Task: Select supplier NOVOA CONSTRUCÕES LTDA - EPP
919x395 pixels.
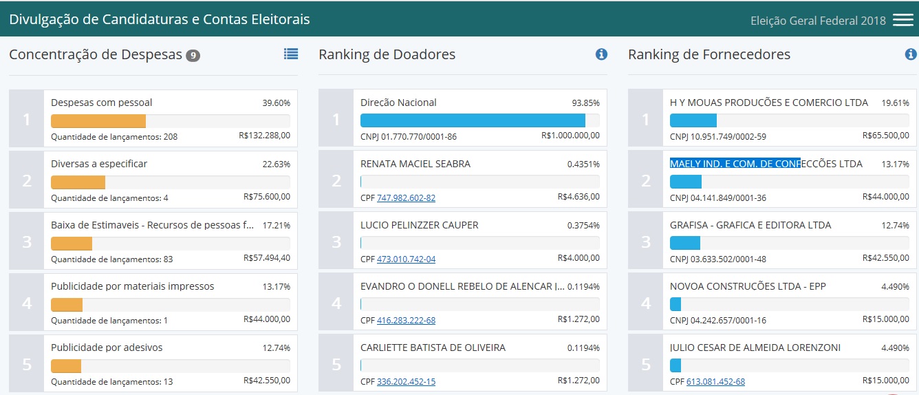Action: (x=748, y=286)
